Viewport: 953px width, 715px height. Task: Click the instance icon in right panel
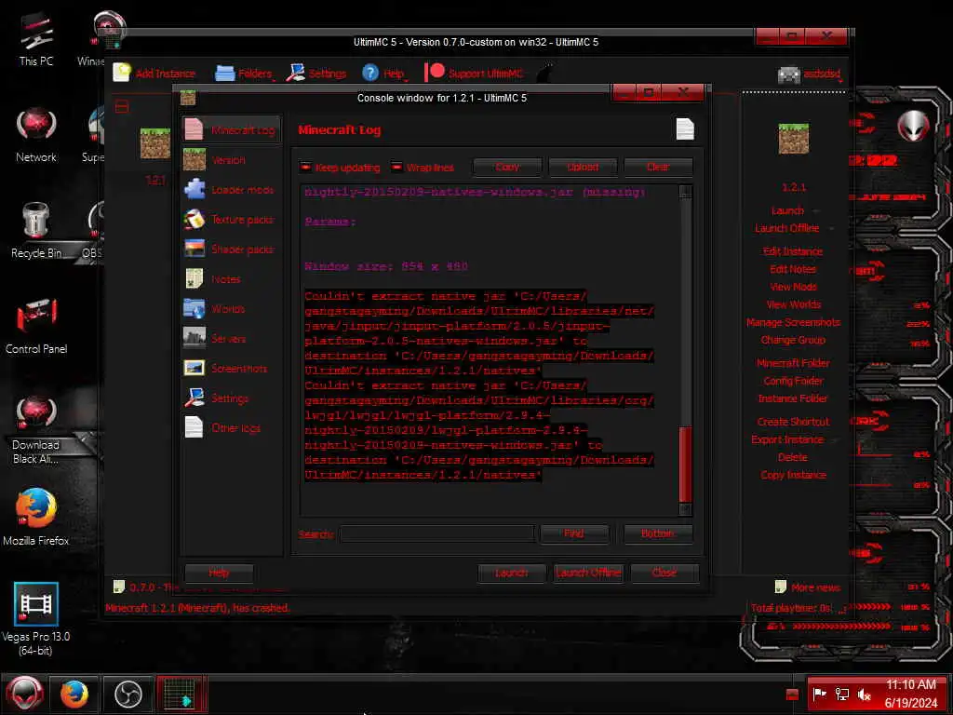pyautogui.click(x=793, y=138)
